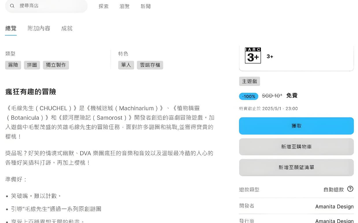Click the 主遊戲 label tag
358x223 pixels.
point(250,81)
